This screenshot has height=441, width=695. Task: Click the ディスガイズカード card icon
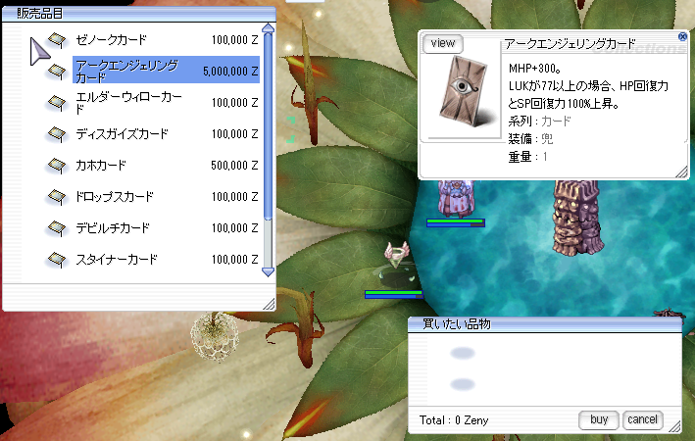coord(58,134)
